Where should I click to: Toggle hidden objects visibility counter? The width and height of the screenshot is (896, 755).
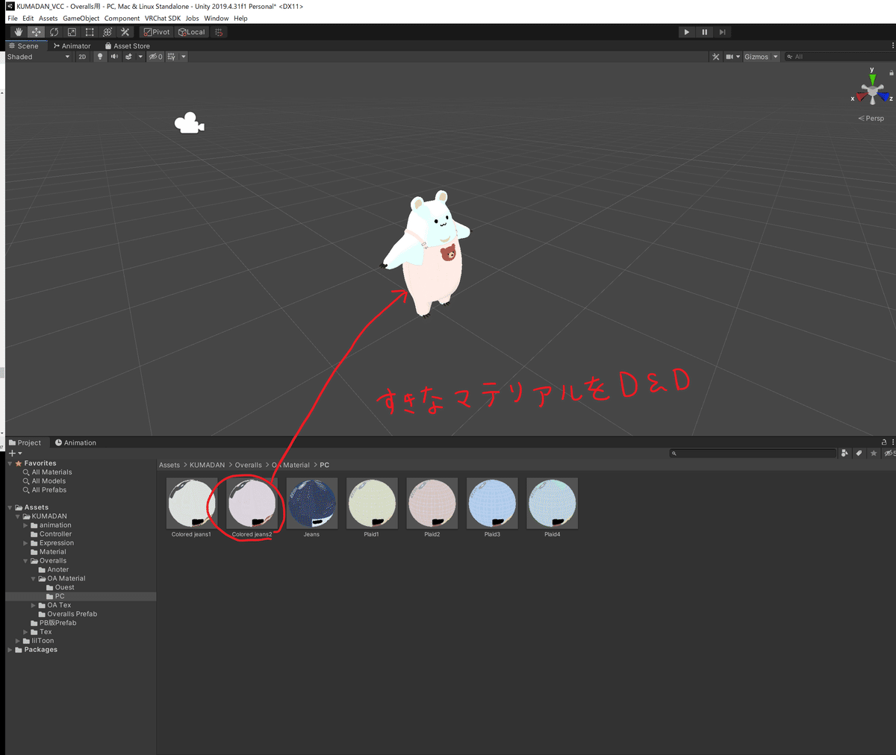pyautogui.click(x=155, y=57)
